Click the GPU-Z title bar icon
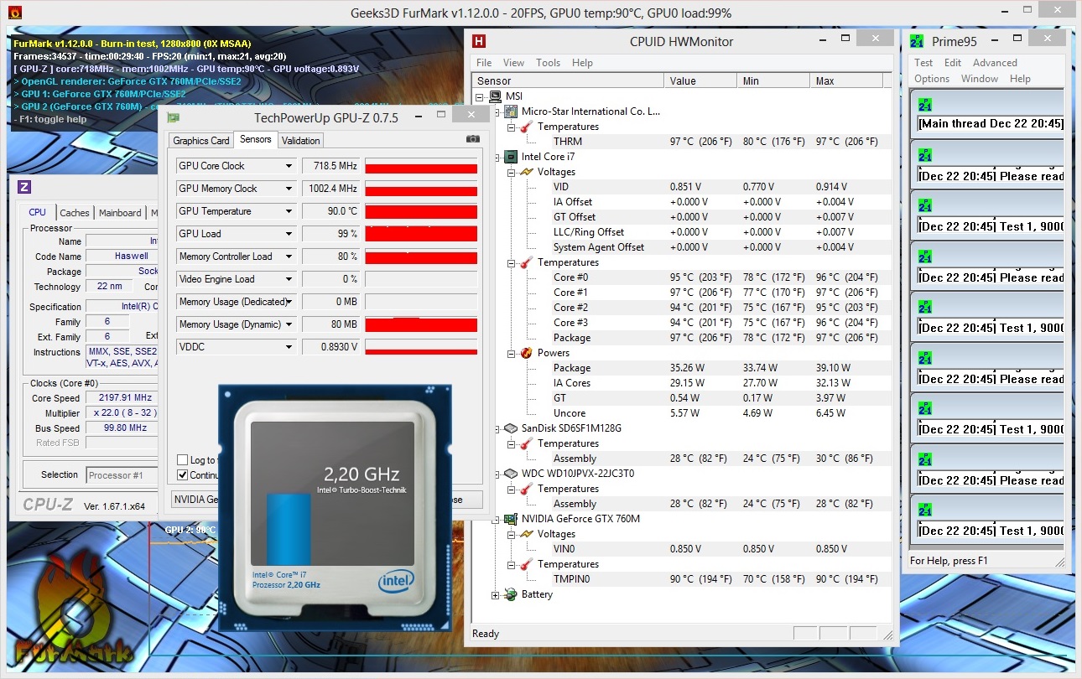The image size is (1082, 679). 174,118
